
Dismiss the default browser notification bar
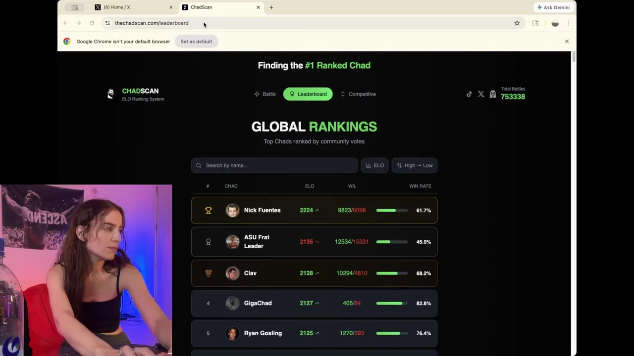pos(567,42)
